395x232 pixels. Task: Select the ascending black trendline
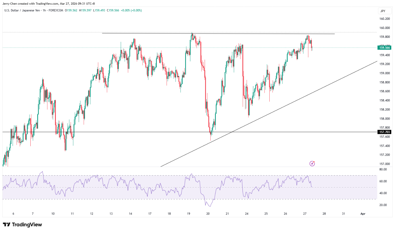click(x=269, y=114)
